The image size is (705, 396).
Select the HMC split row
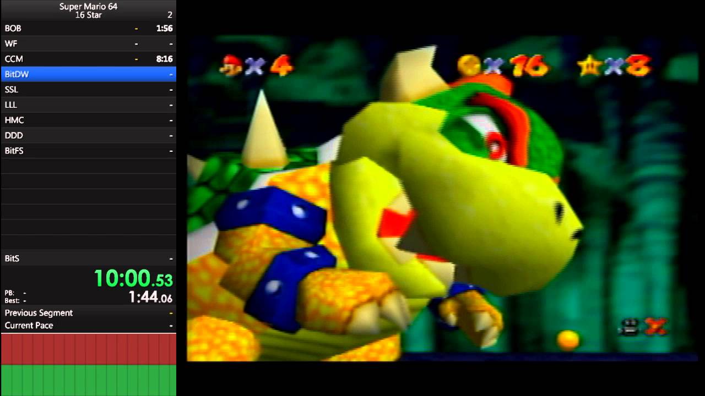point(88,120)
